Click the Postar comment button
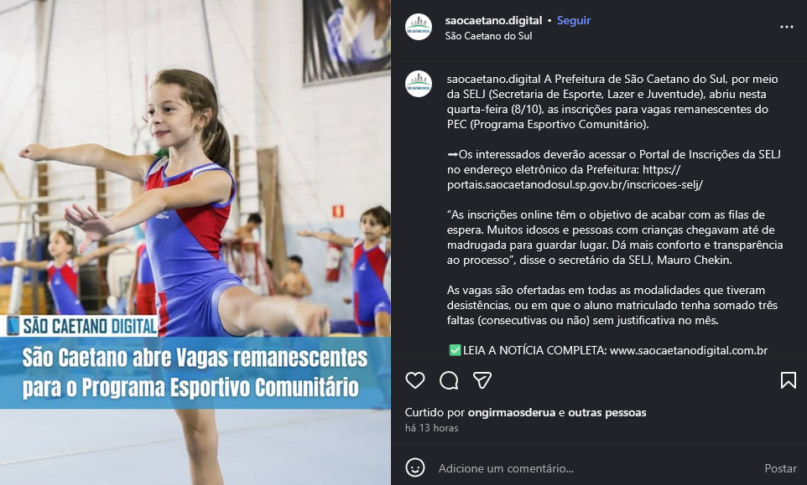The width and height of the screenshot is (807, 485). click(780, 468)
